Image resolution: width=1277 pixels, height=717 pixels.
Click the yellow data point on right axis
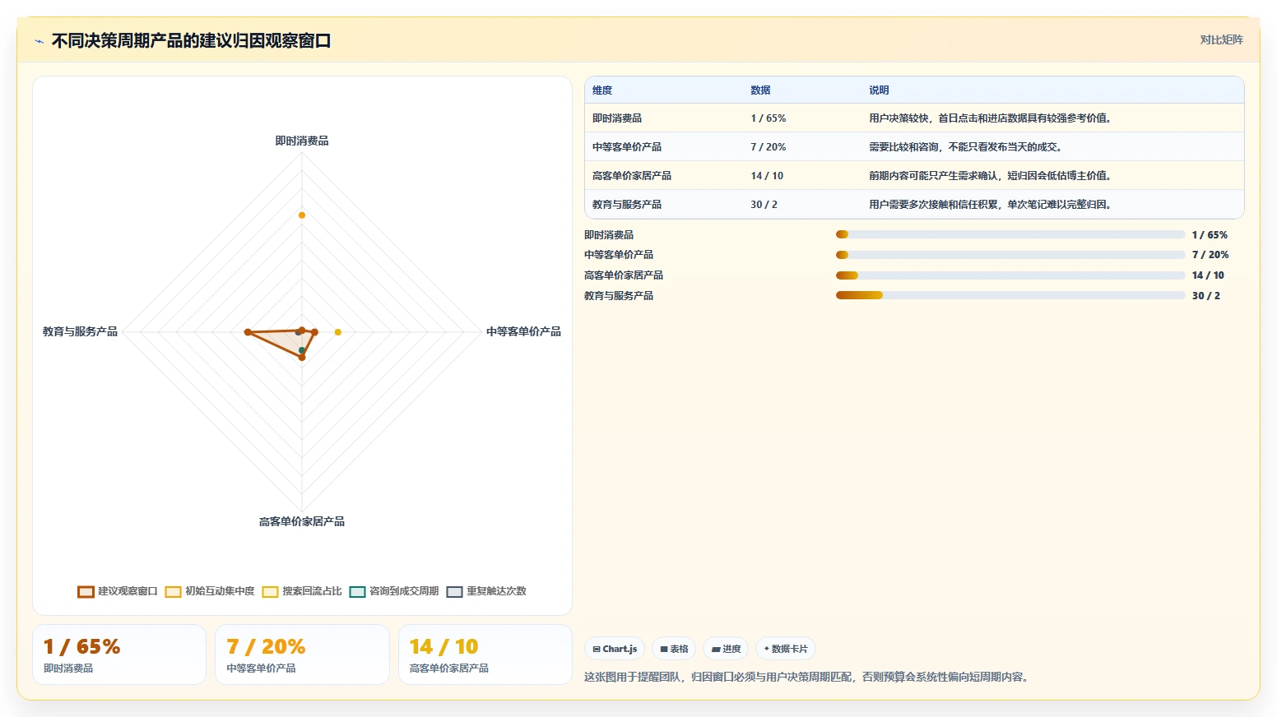click(337, 332)
